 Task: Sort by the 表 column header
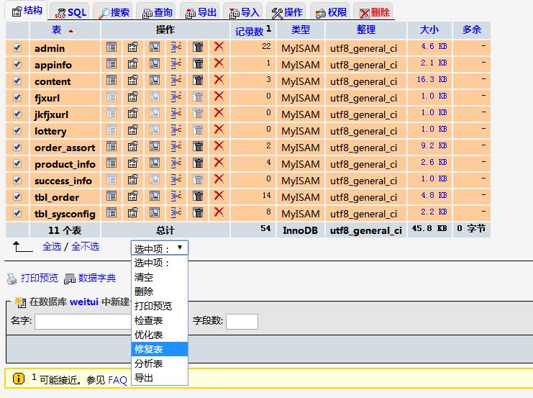[57, 30]
